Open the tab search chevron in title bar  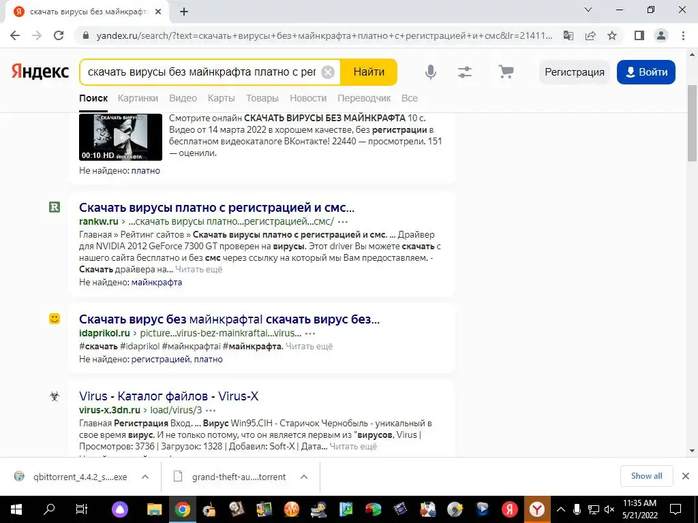(x=588, y=10)
